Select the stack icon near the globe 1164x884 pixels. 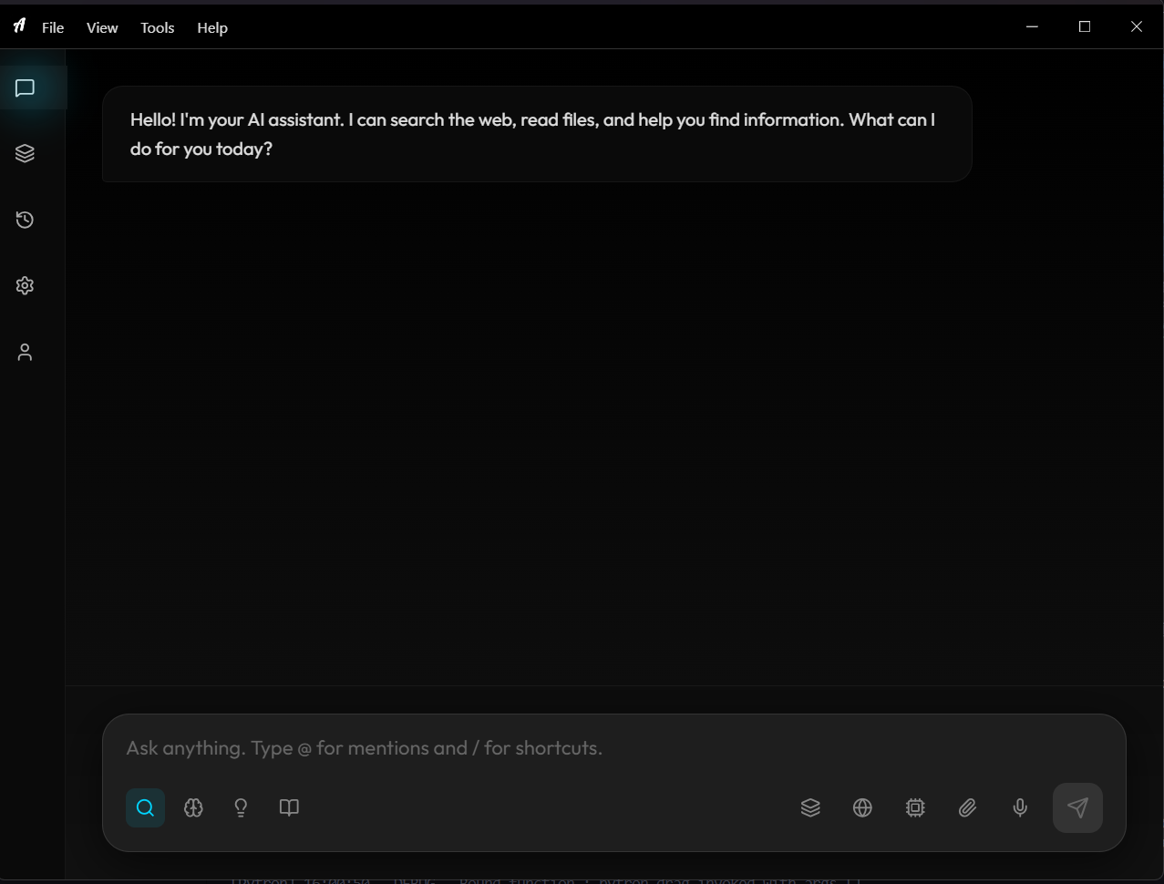pos(810,807)
